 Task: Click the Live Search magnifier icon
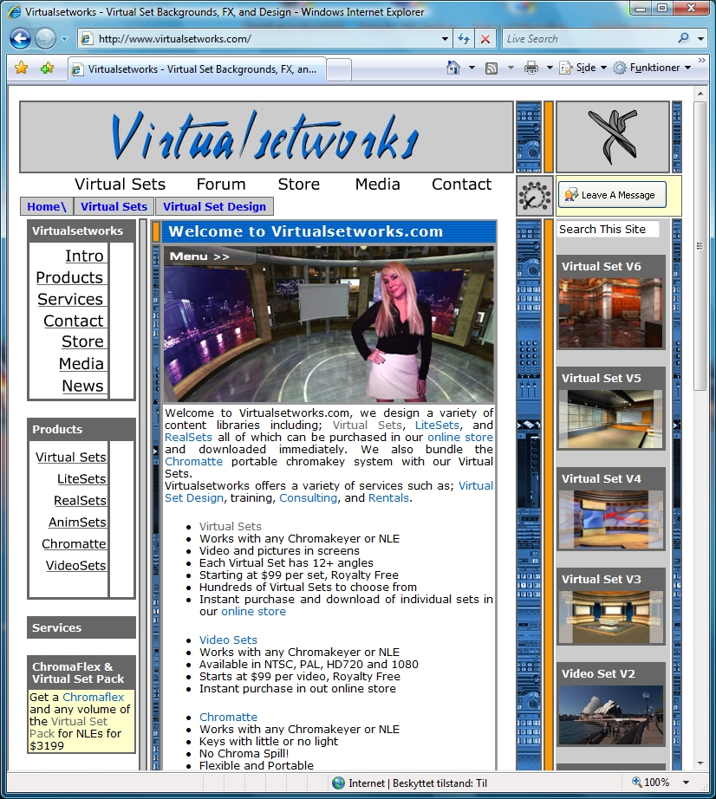684,38
